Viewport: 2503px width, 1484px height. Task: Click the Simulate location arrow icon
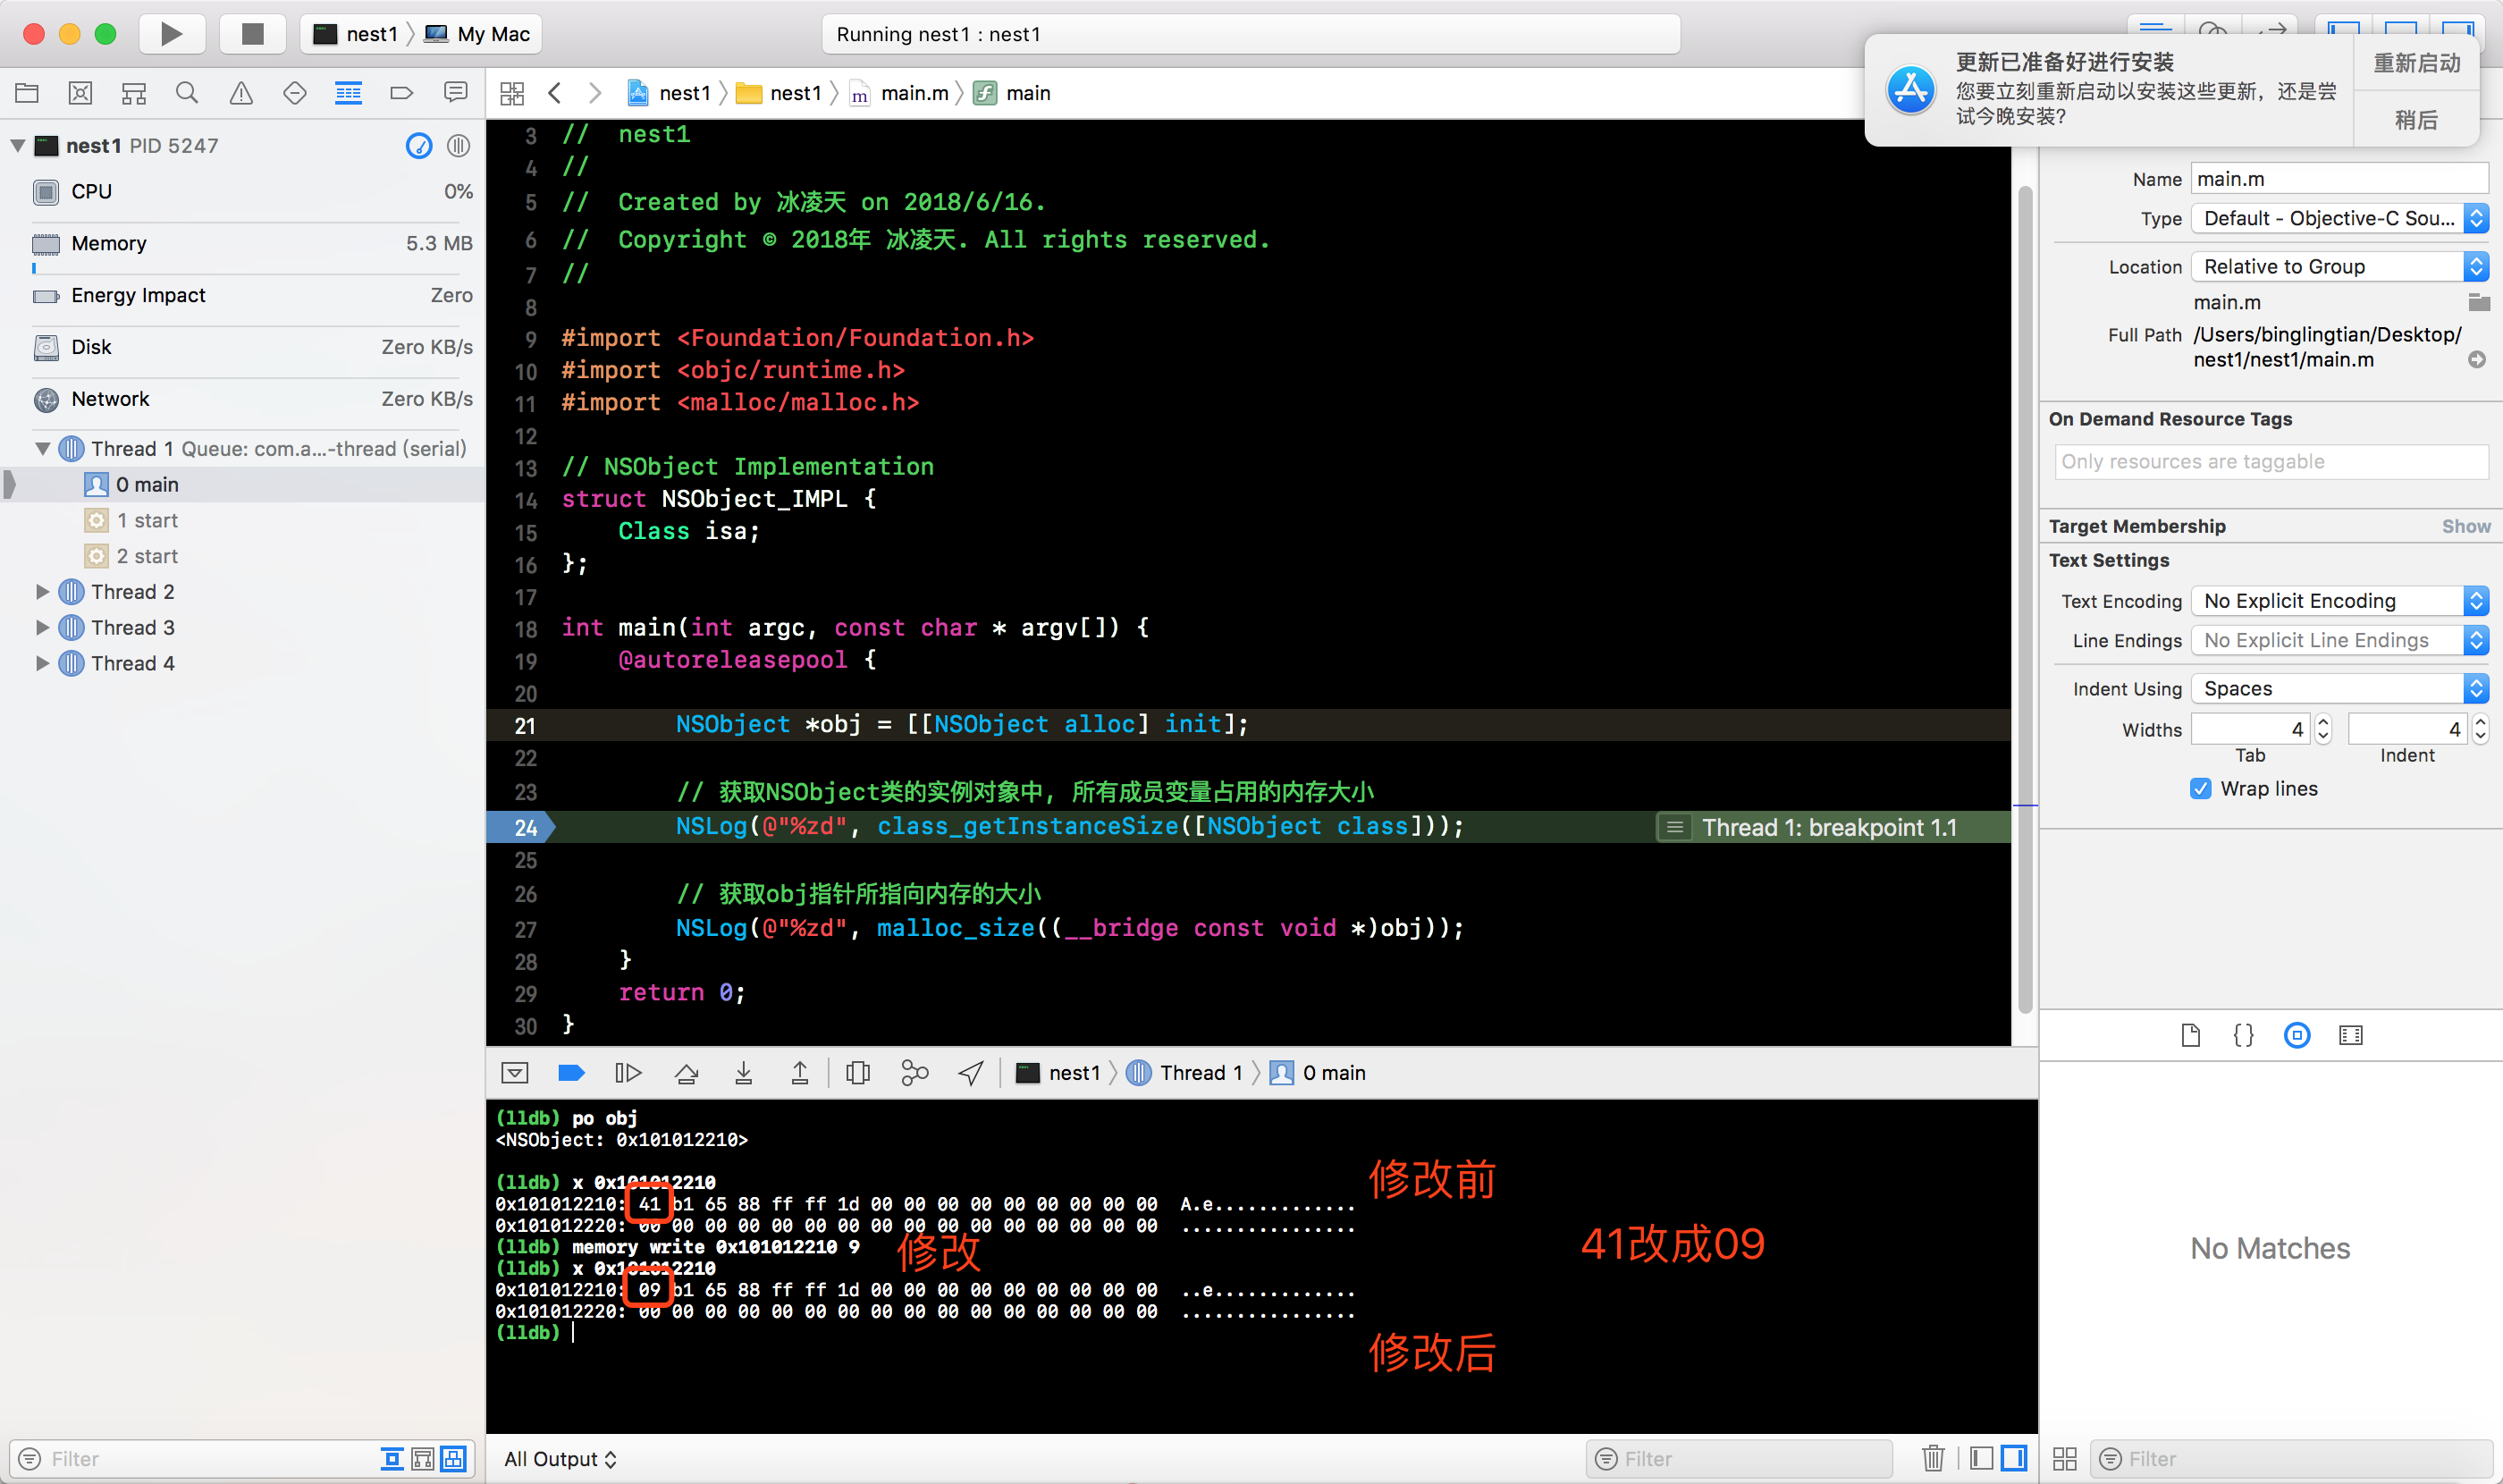point(971,1073)
